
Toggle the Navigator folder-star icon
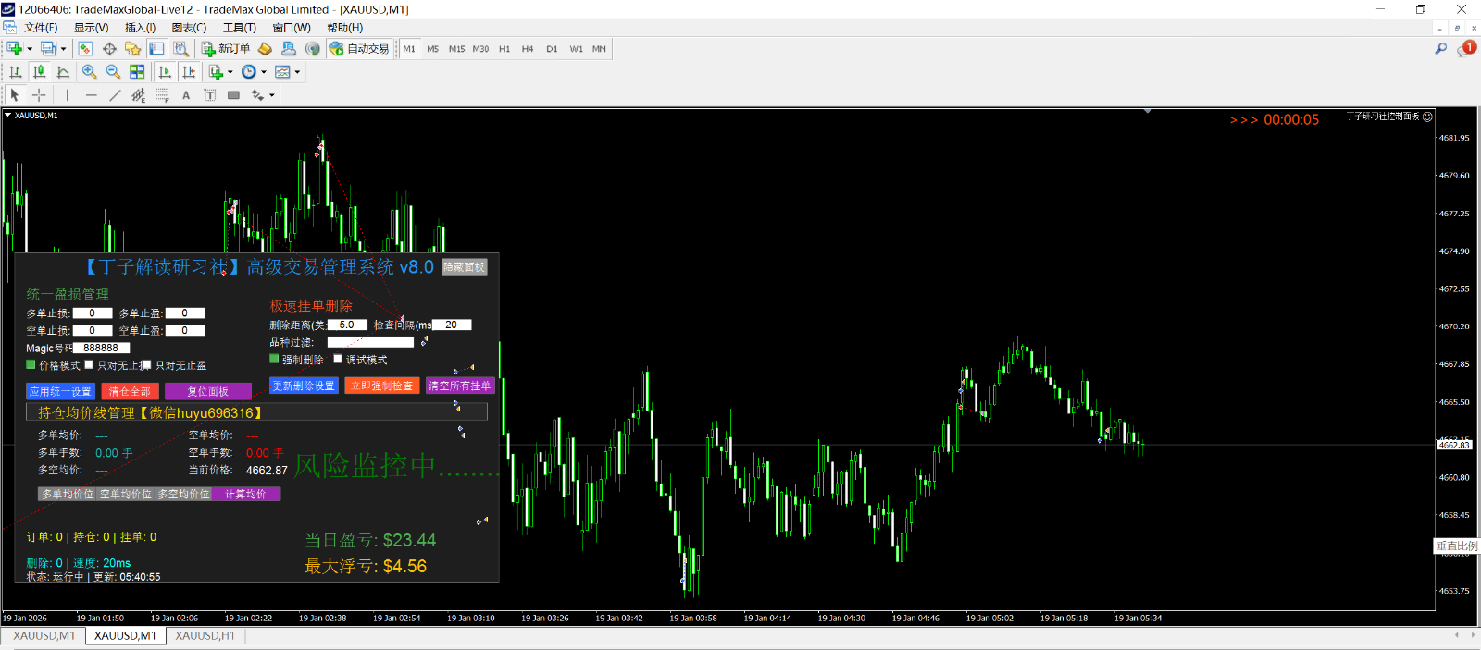click(x=132, y=48)
